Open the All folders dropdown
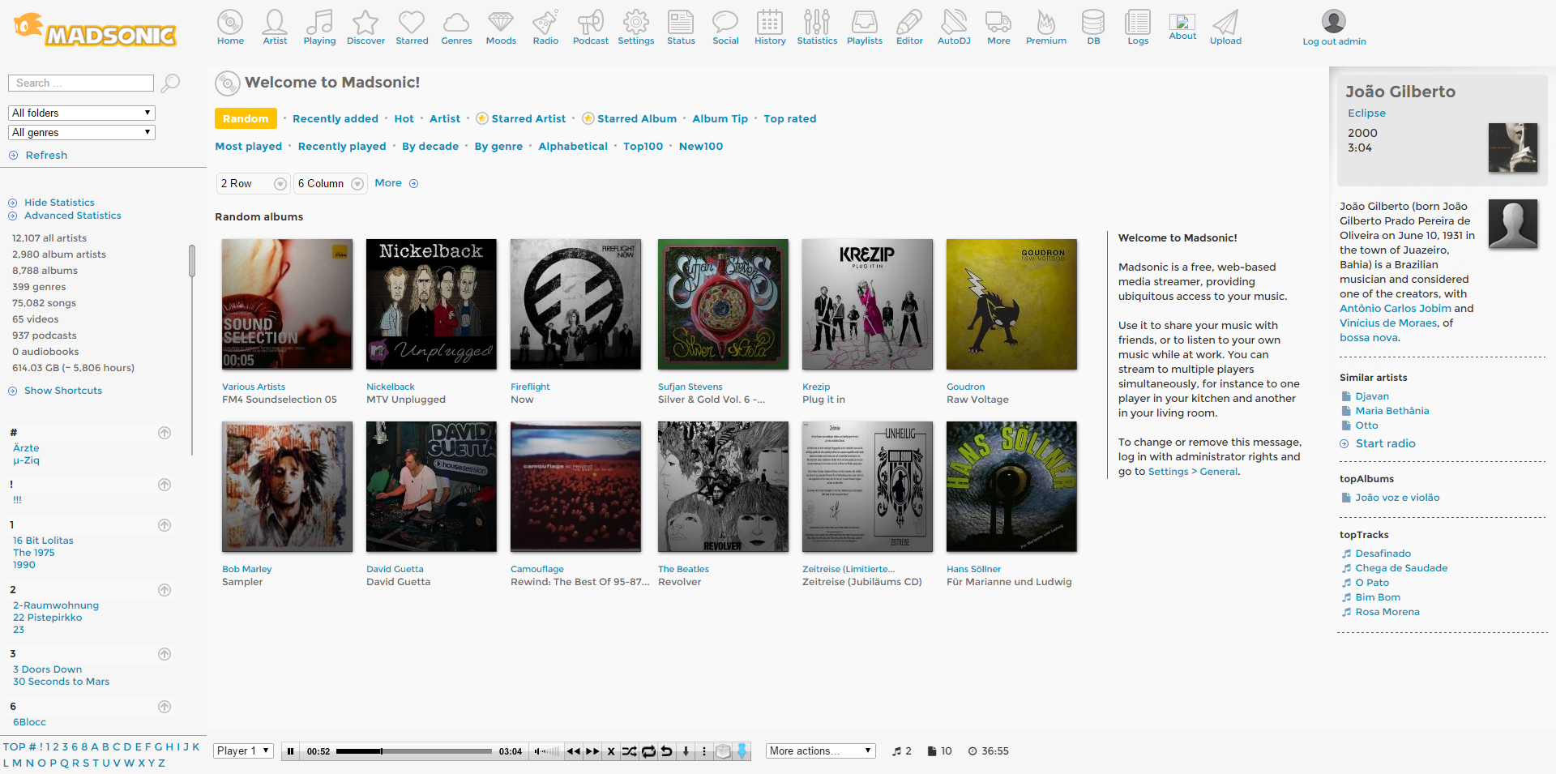Viewport: 1556px width, 774px height. pos(82,113)
